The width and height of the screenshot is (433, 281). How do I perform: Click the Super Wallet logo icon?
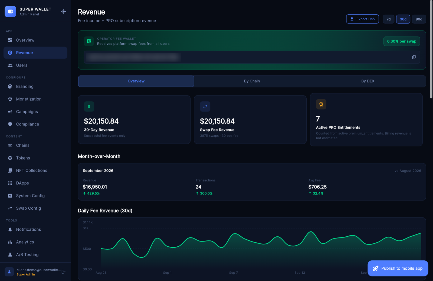(x=10, y=11)
